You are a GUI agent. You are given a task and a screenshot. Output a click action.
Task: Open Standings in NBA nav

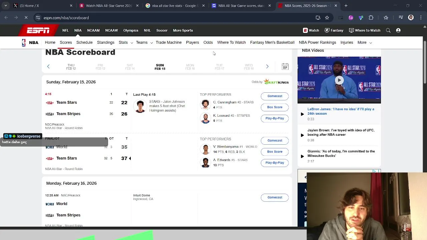105,43
